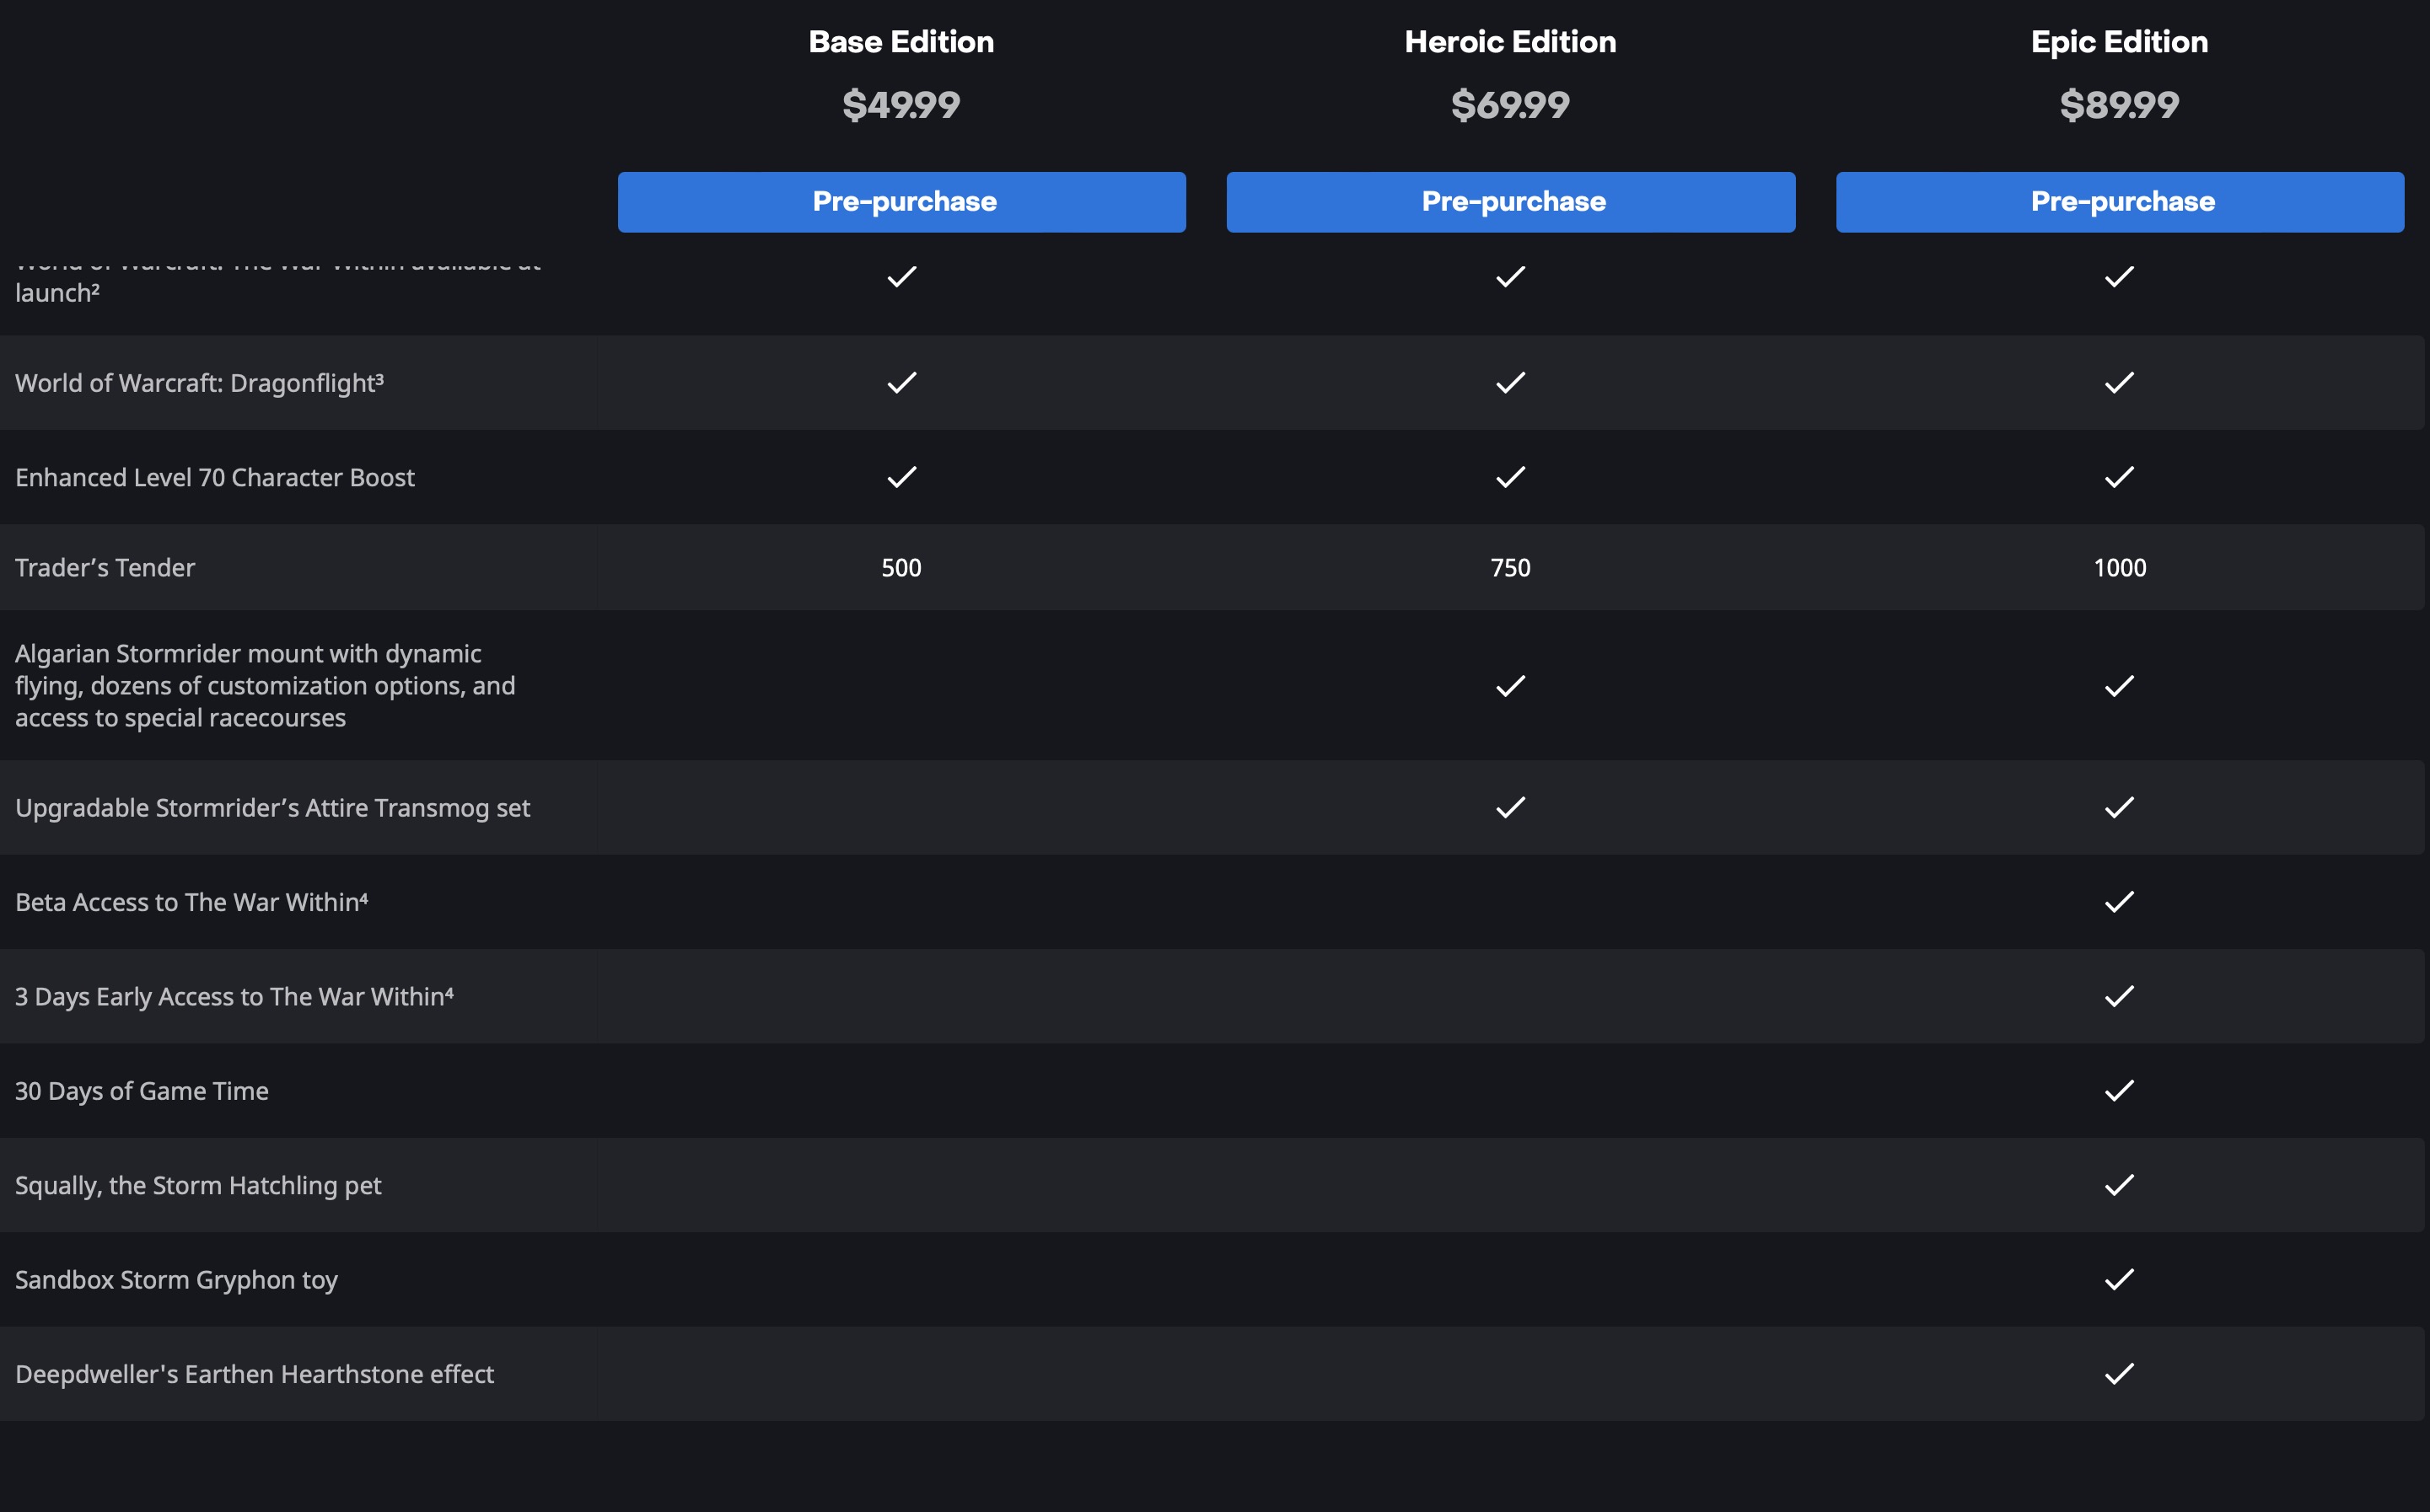The image size is (2430, 1512).
Task: Click Base checkmark for Level 70 Character Boost
Action: point(901,477)
